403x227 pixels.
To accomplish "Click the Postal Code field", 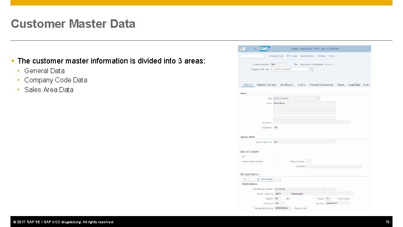I will tap(282, 194).
